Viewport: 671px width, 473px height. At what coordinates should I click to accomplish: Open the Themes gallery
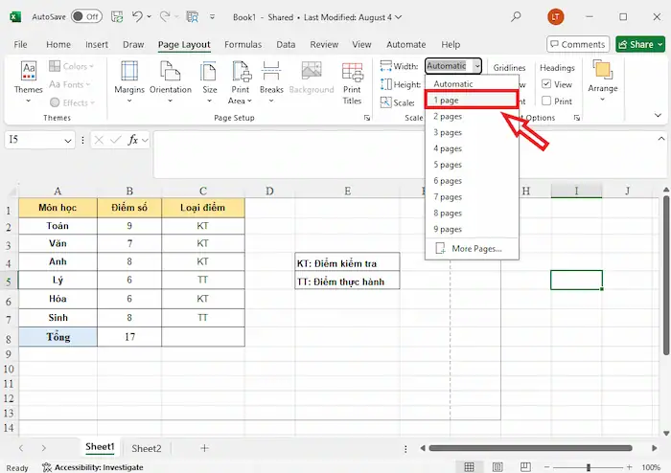click(29, 80)
